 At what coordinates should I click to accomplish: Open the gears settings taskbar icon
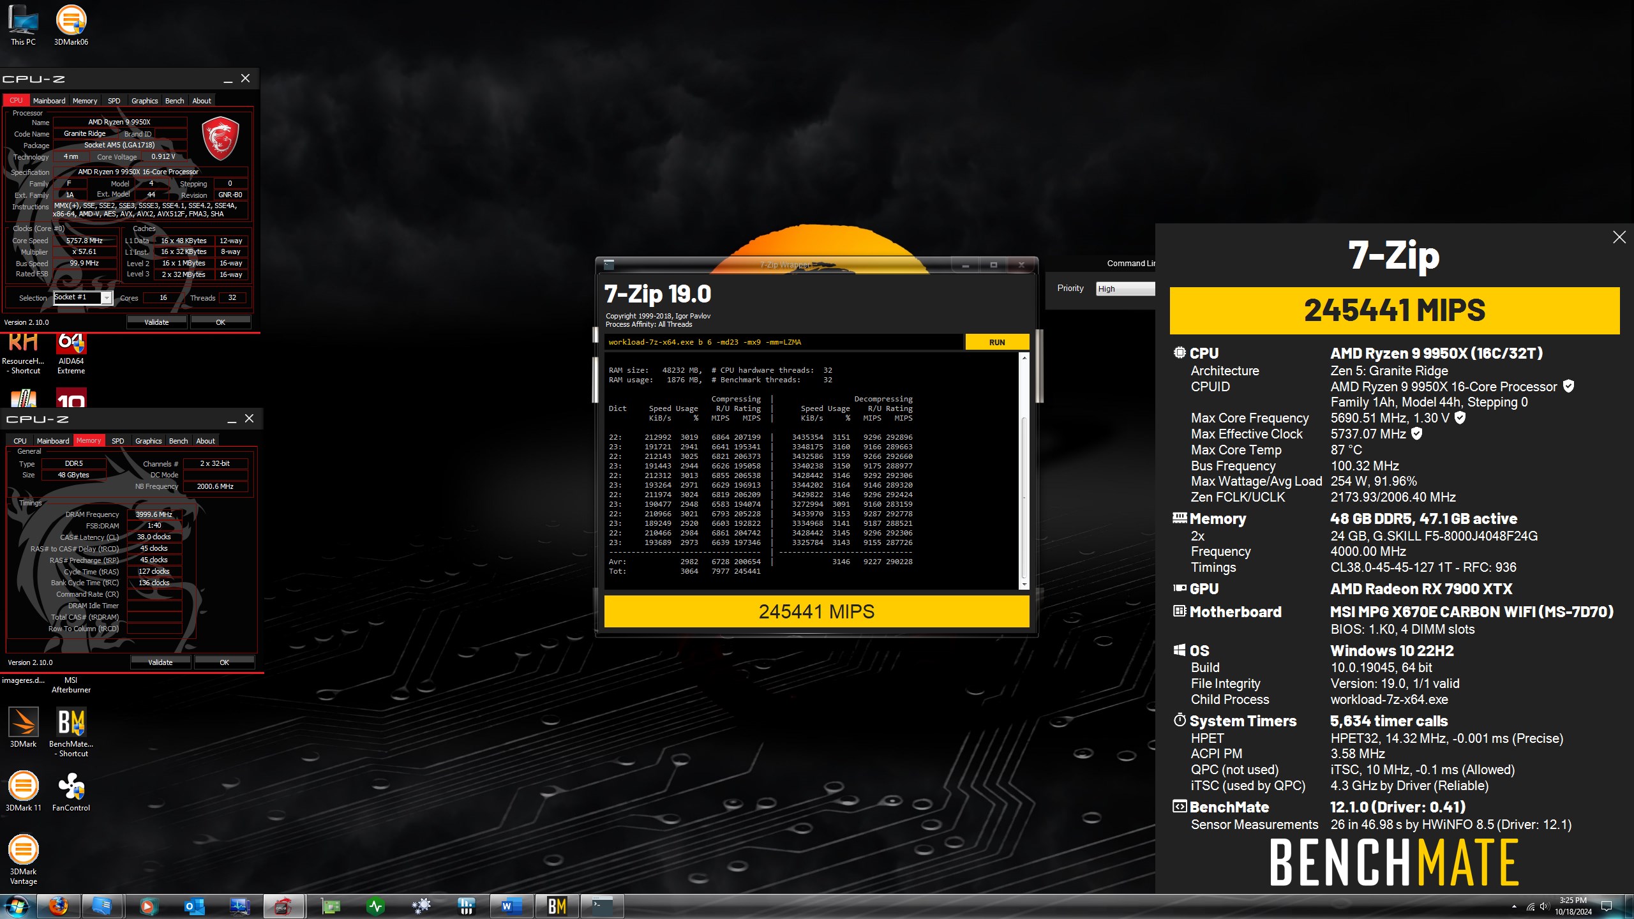(x=421, y=906)
